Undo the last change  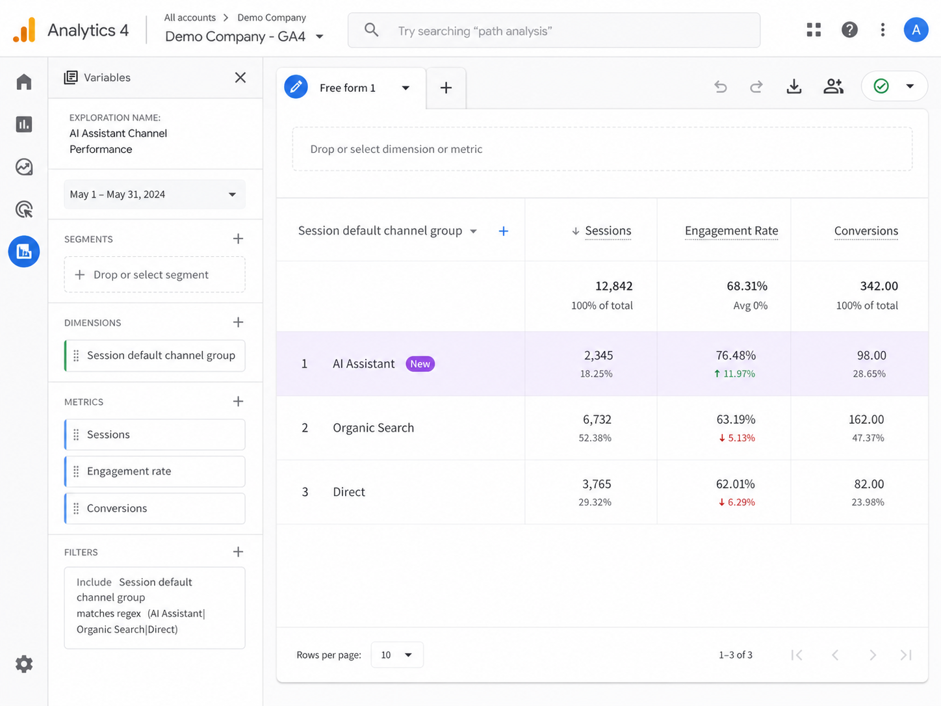click(721, 86)
